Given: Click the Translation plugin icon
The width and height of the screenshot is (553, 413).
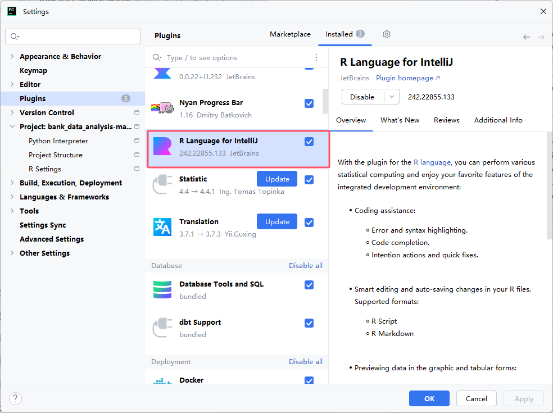Looking at the screenshot, I should point(162,227).
